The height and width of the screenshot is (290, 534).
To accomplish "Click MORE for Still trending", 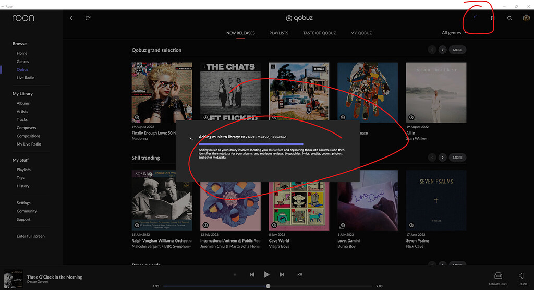I will pyautogui.click(x=457, y=158).
